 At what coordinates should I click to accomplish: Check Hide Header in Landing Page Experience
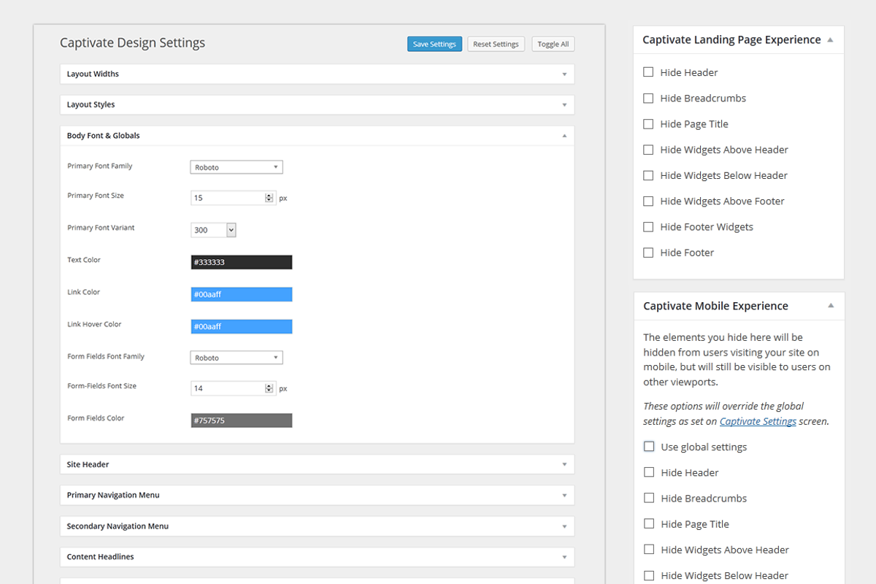(x=648, y=72)
